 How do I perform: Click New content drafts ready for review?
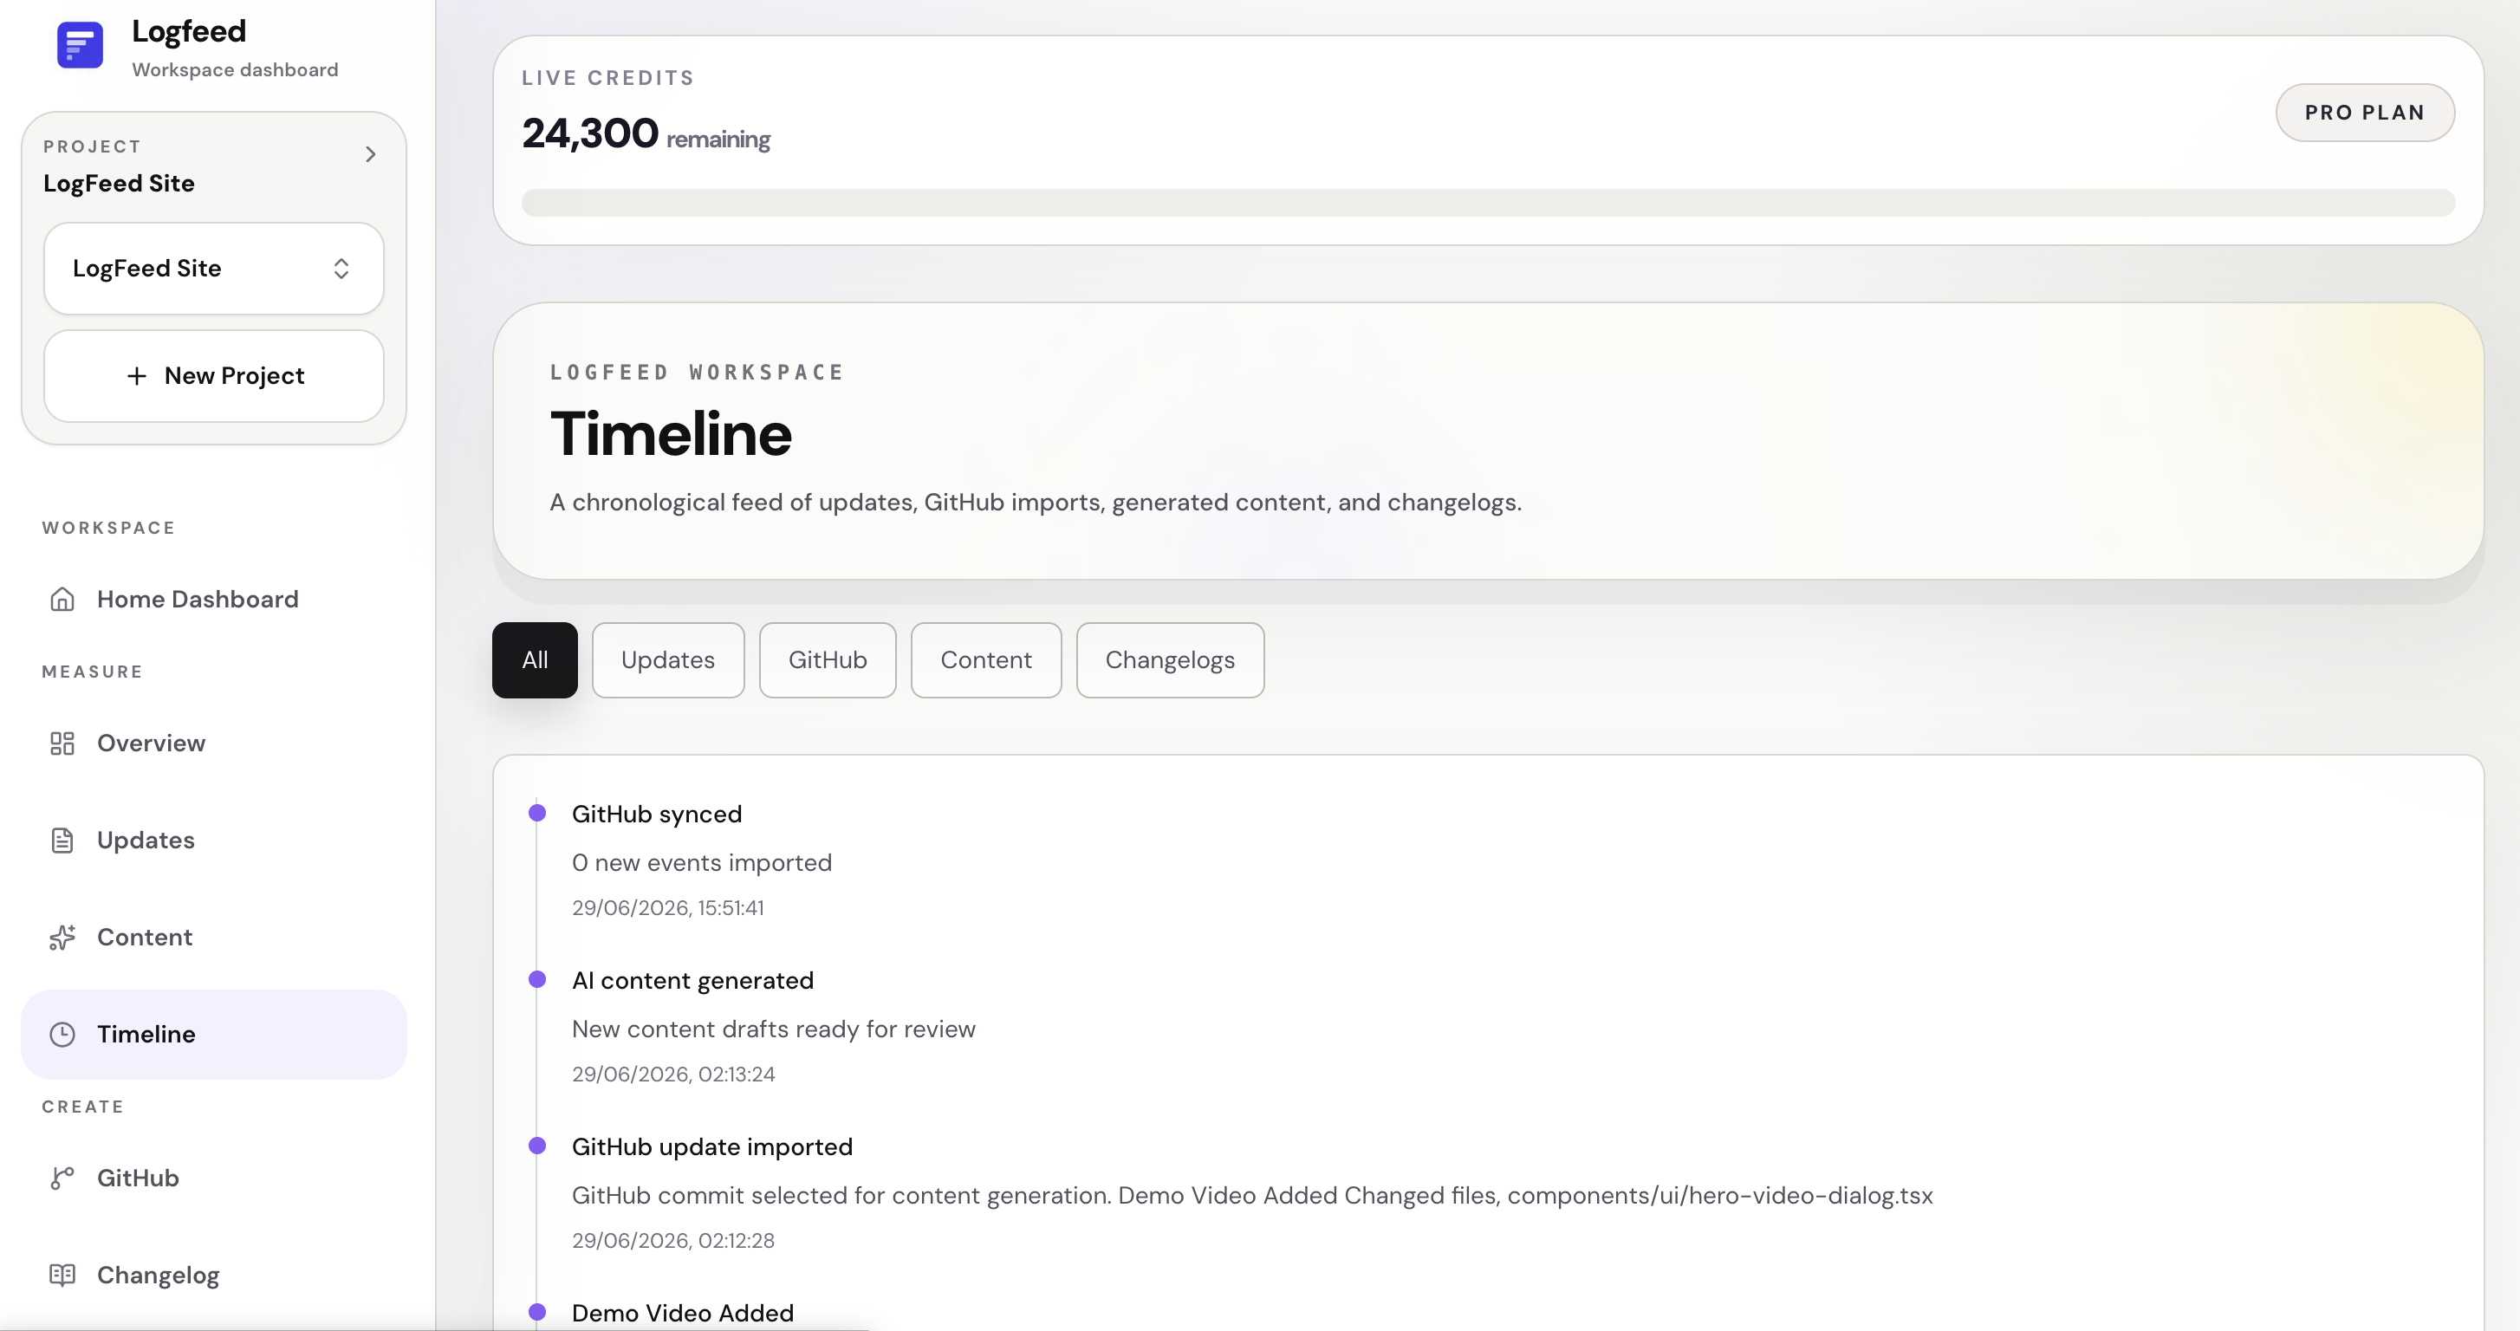[x=774, y=1029]
